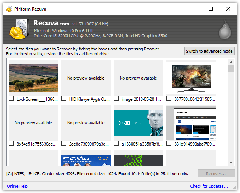Close the Piriform Recuva window
The width and height of the screenshot is (240, 193).
[228, 9]
